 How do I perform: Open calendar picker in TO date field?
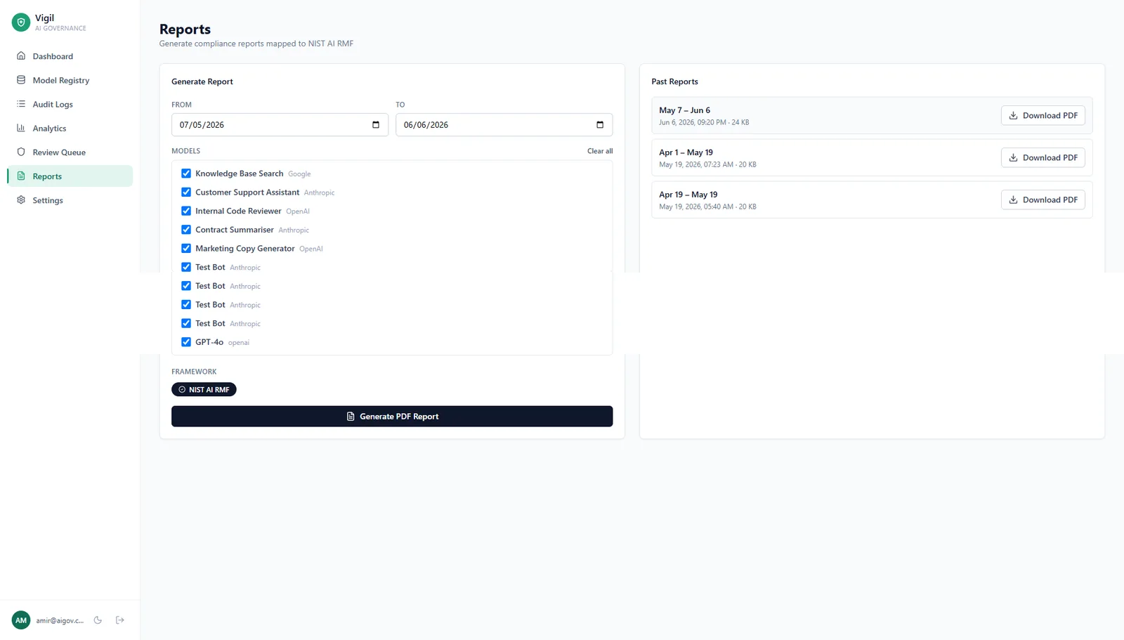pos(600,125)
